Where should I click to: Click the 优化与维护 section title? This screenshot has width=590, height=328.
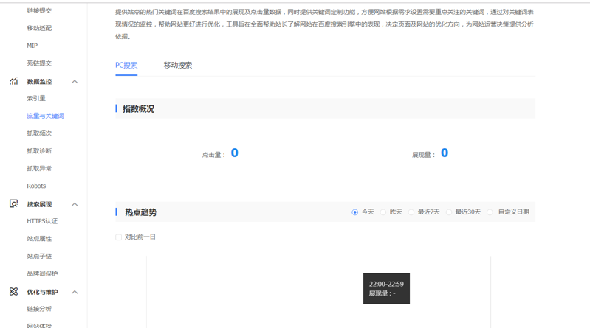coord(42,292)
